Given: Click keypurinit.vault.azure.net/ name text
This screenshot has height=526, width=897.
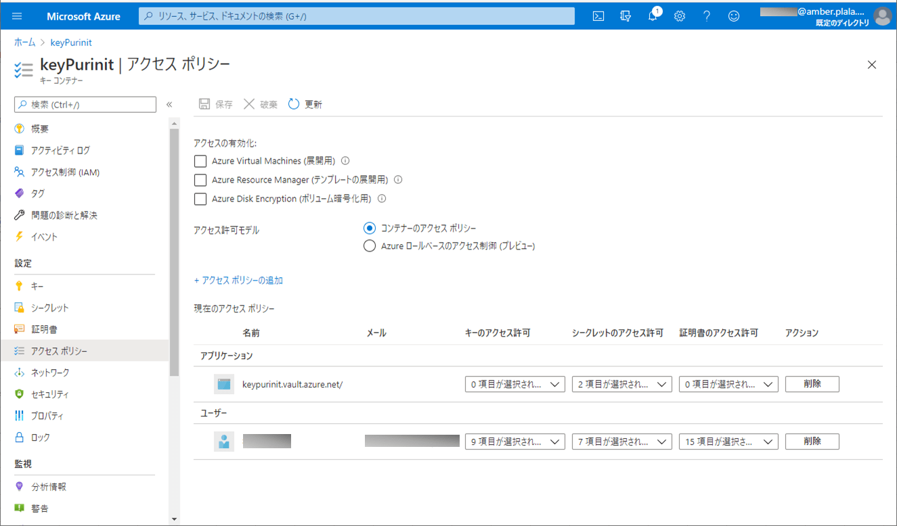Looking at the screenshot, I should (x=292, y=385).
